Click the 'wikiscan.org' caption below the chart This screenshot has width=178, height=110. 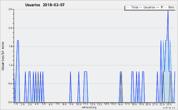[x=89, y=107]
